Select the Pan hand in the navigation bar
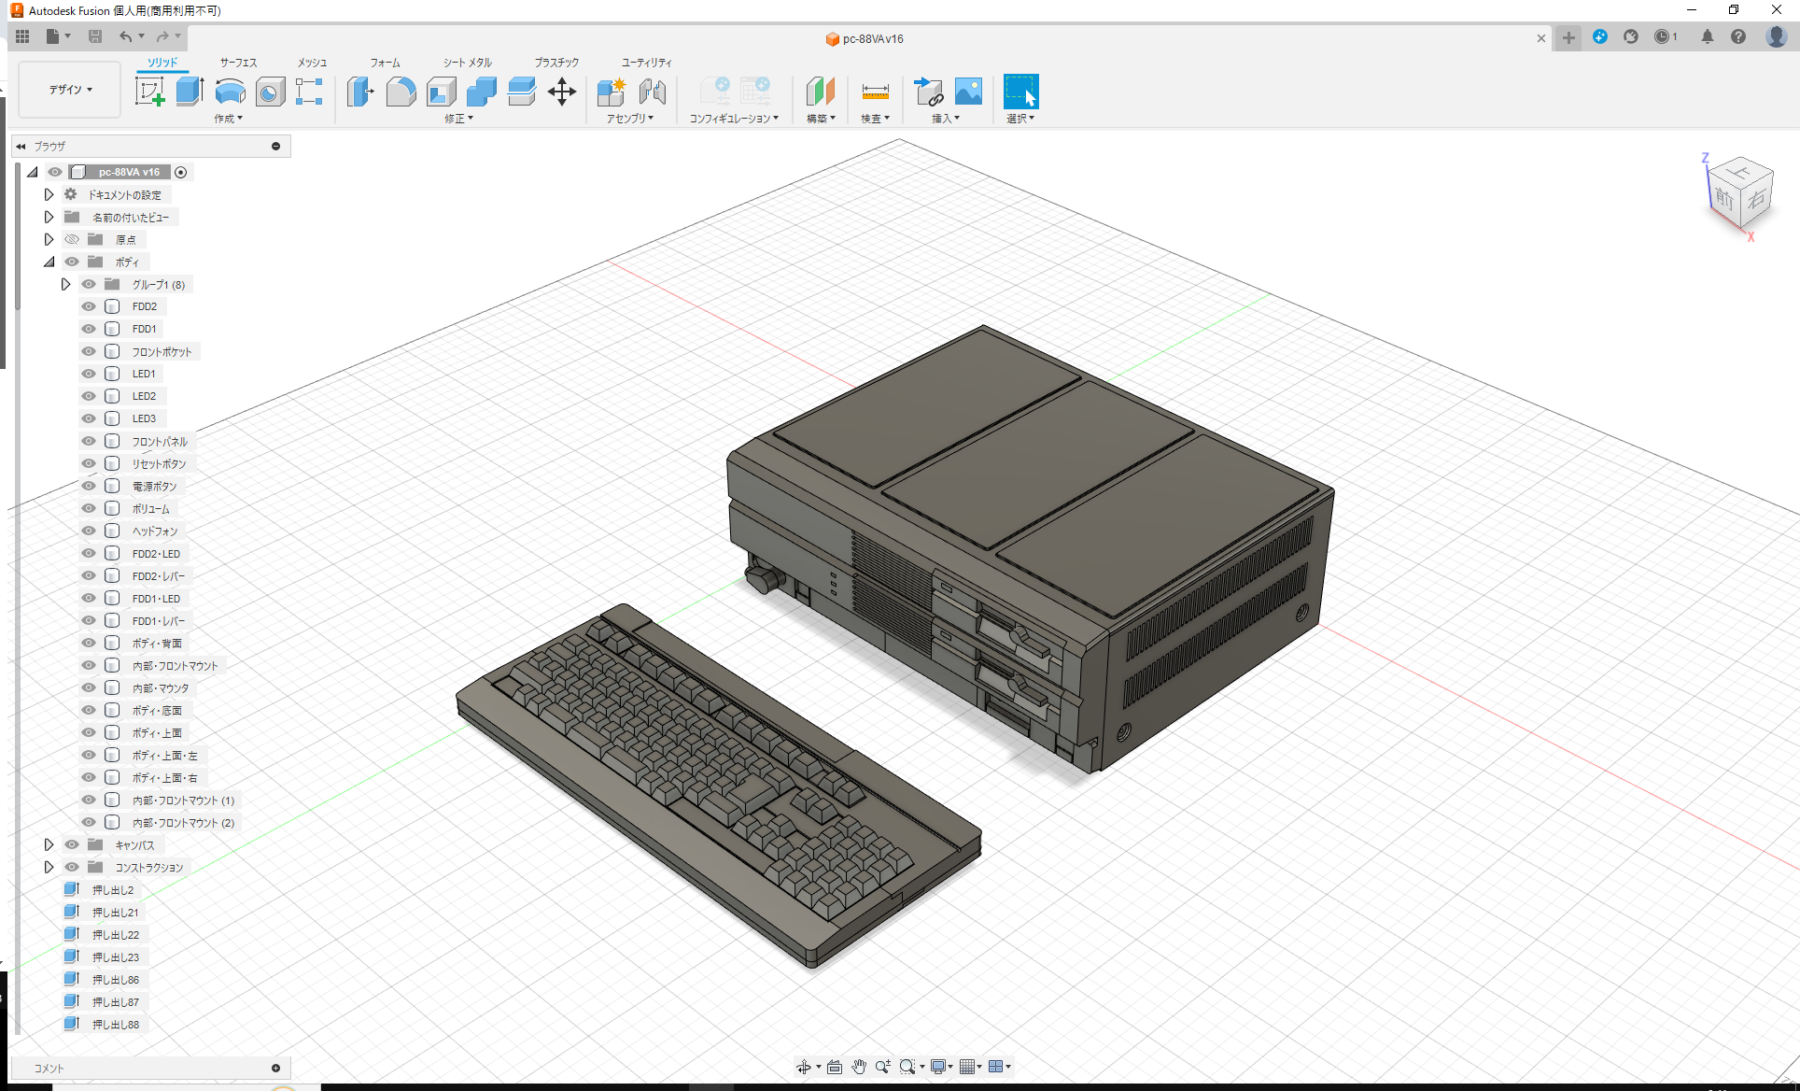The image size is (1800, 1091). 858,1066
